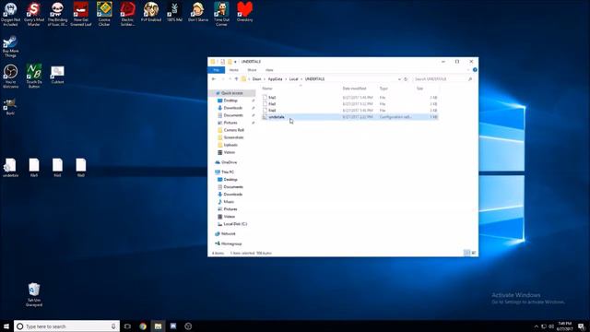
Task: Open the File tab in Explorer
Action: [217, 70]
